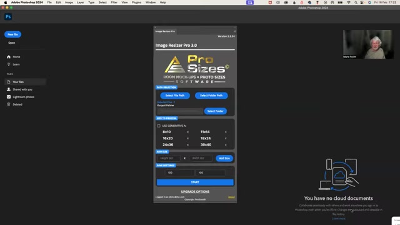400x225 pixels.
Task: Click Select File Path button
Action: pos(175,96)
